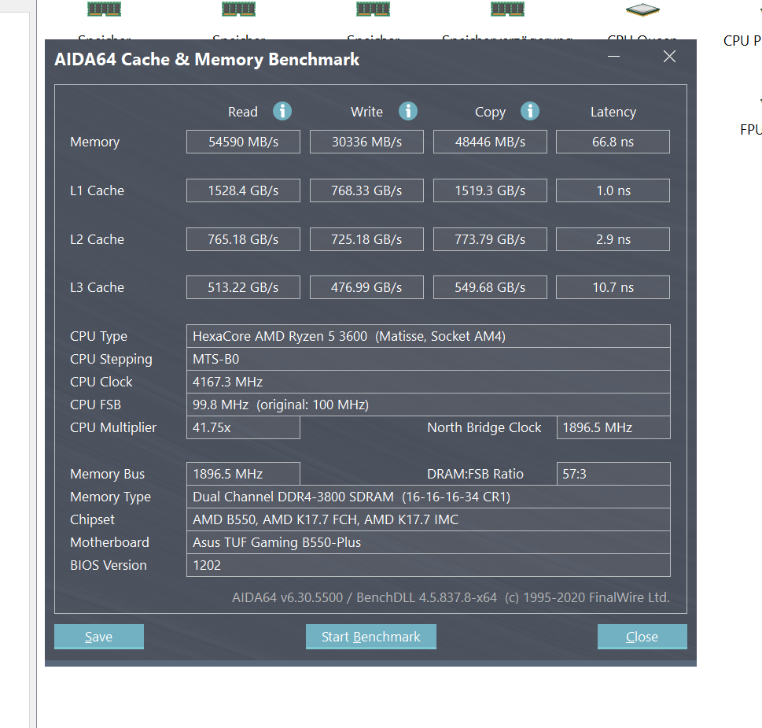
Task: Click the Read column header label
Action: click(x=242, y=112)
